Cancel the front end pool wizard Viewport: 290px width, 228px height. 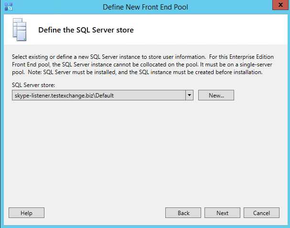point(261,213)
